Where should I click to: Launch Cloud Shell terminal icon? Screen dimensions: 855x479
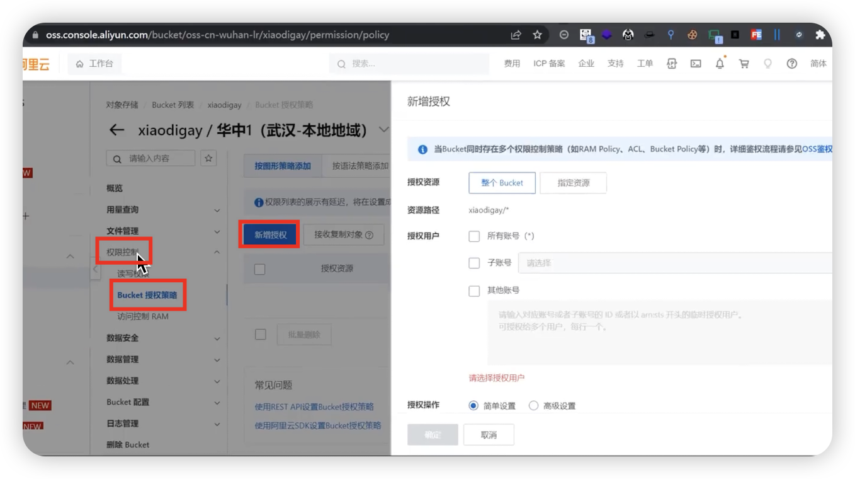click(696, 64)
